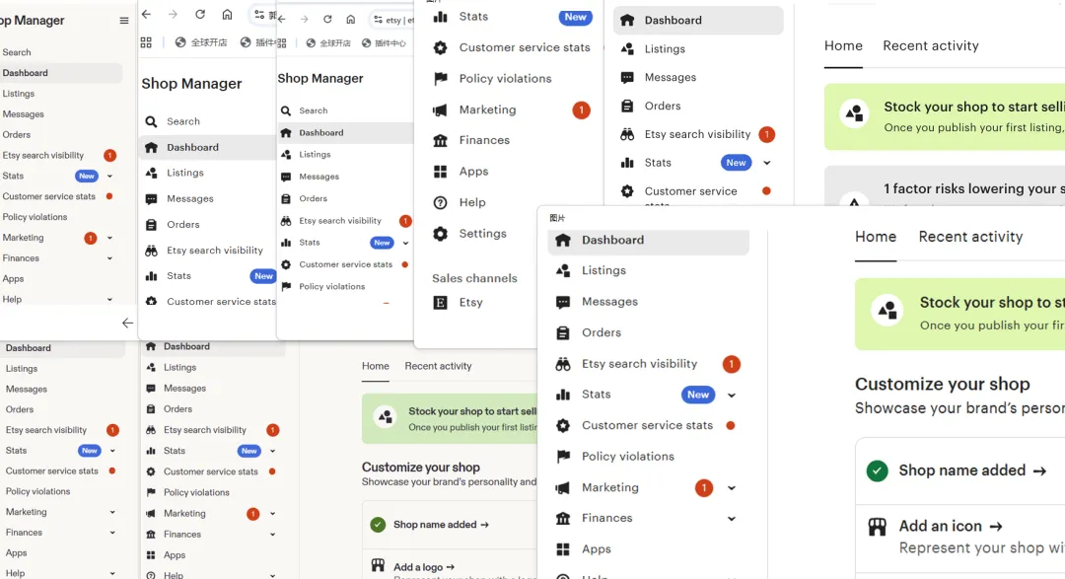Expand Finances chevron in sidebar with hamburger menu
This screenshot has width=1065, height=579.
109,258
